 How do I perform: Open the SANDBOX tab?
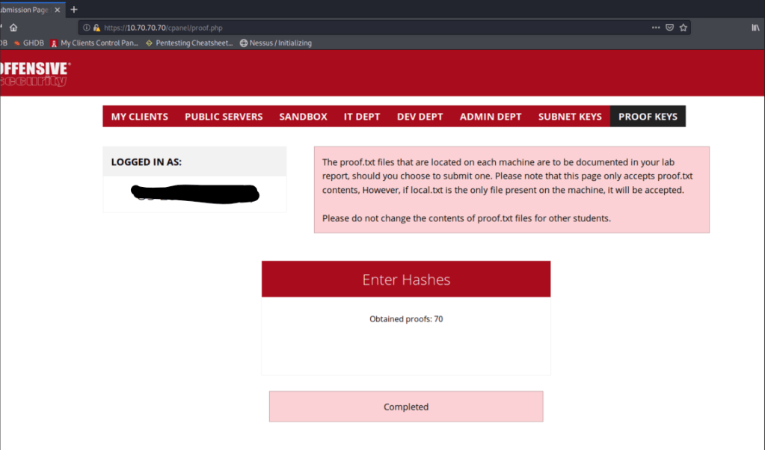pyautogui.click(x=303, y=117)
